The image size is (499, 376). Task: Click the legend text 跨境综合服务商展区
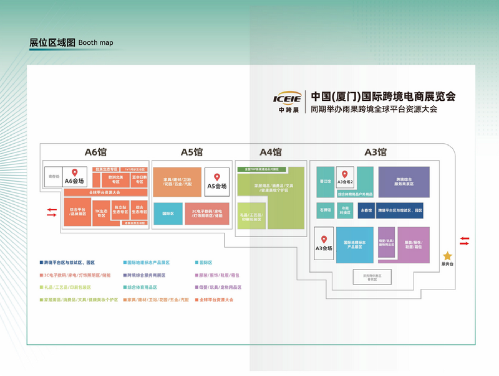point(147,275)
